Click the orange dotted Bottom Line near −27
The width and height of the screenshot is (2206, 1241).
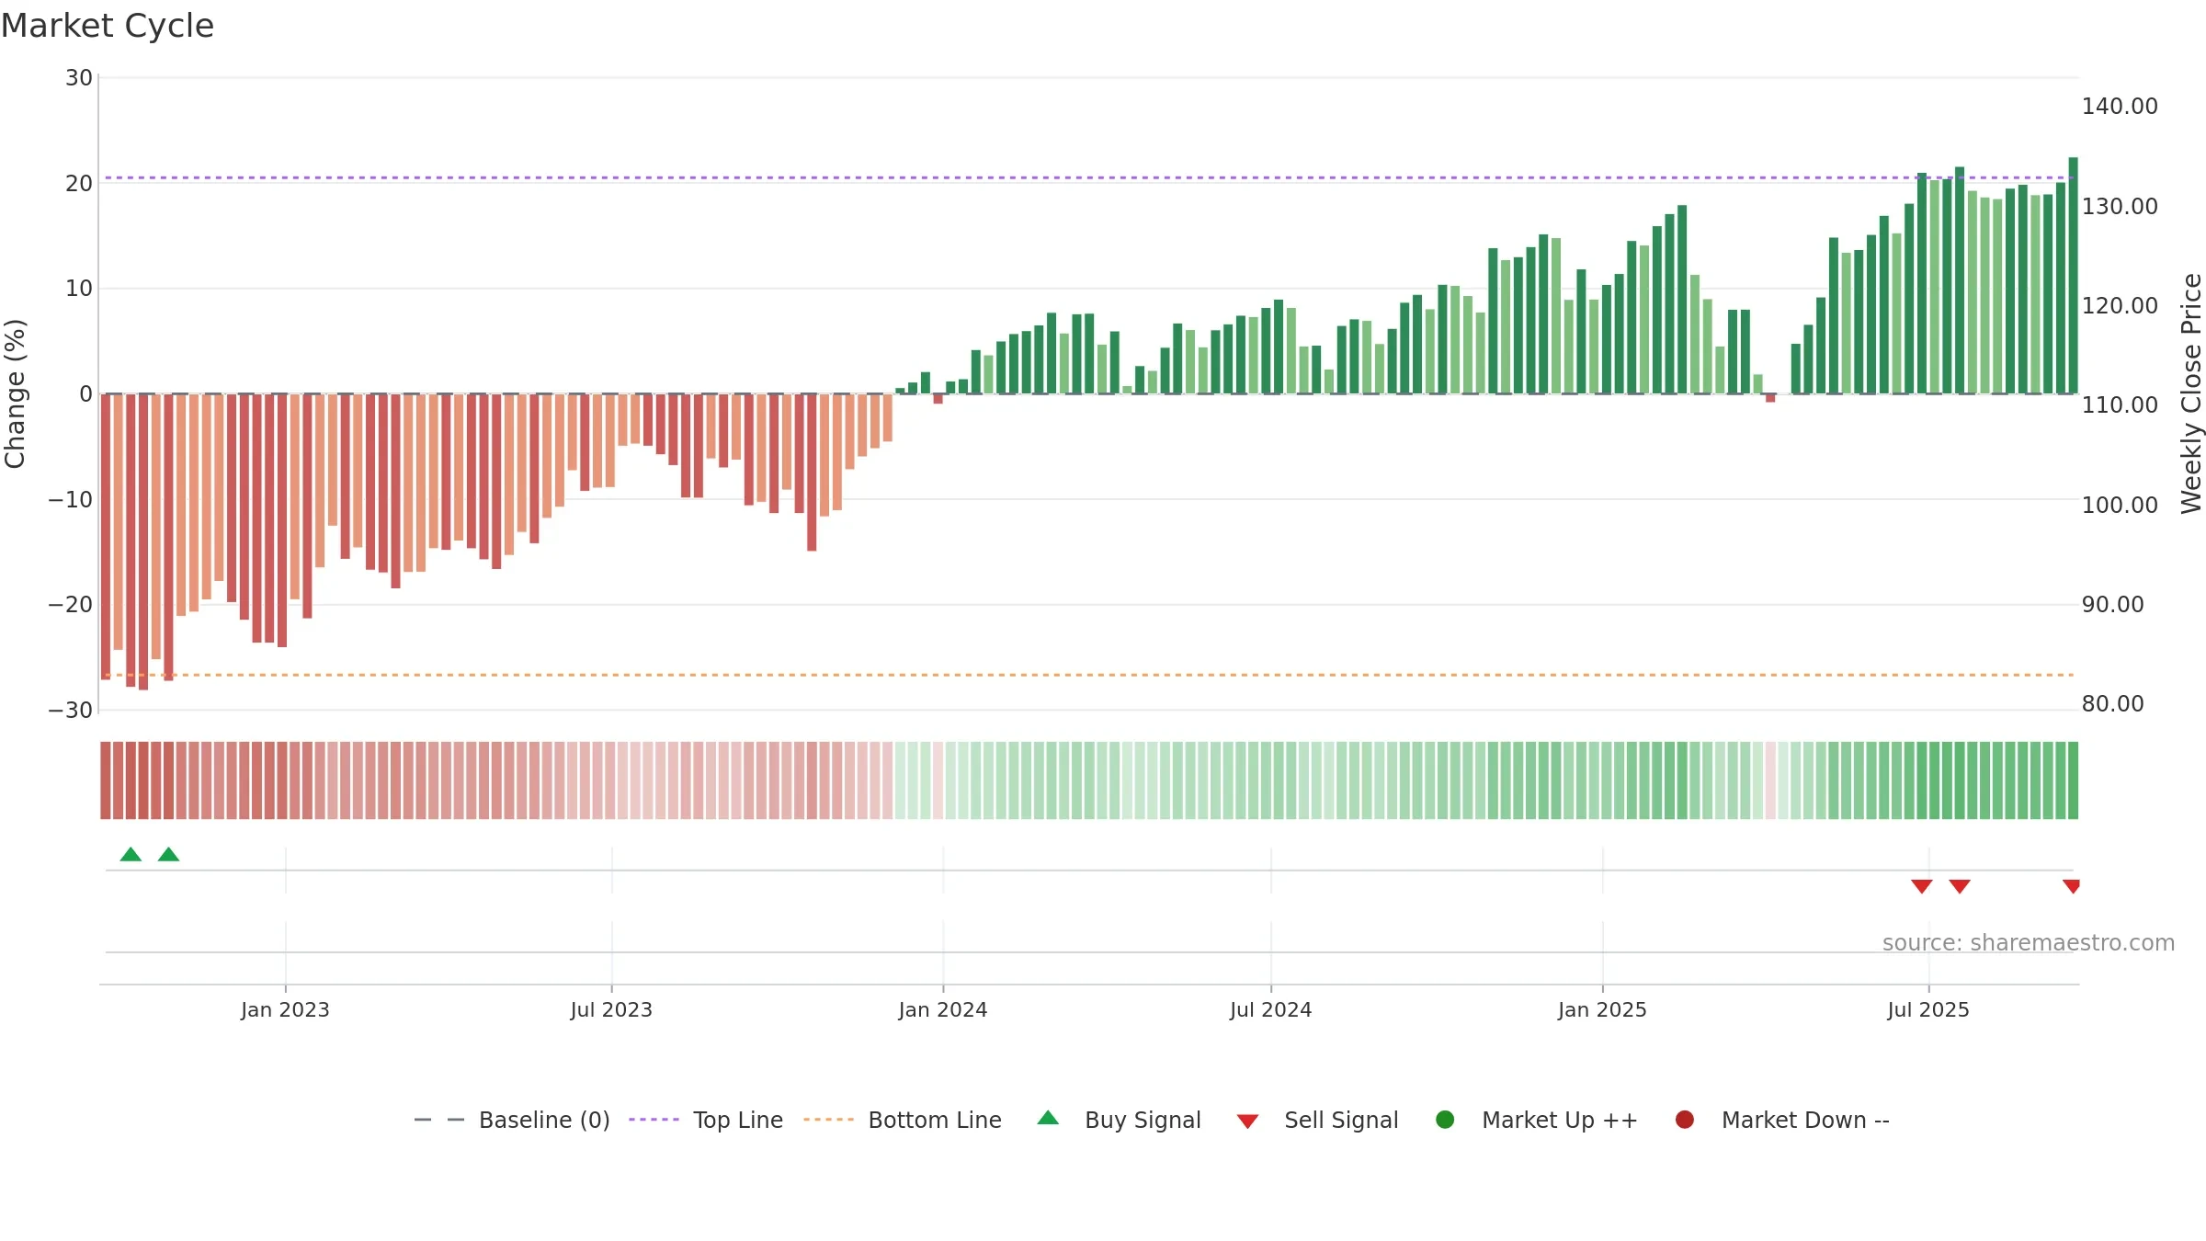[x=1089, y=675]
